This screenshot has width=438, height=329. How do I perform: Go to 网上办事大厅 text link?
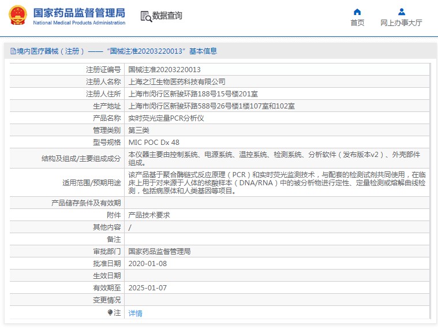pos(401,23)
